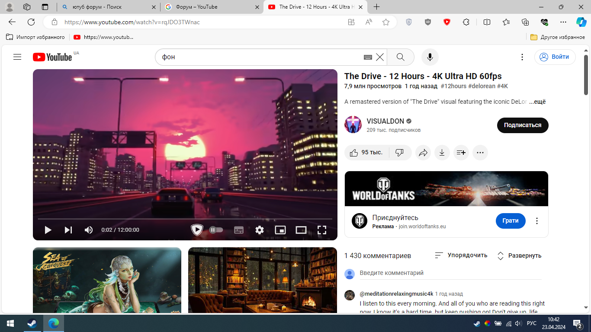Open Windows Start menu

coord(10,323)
